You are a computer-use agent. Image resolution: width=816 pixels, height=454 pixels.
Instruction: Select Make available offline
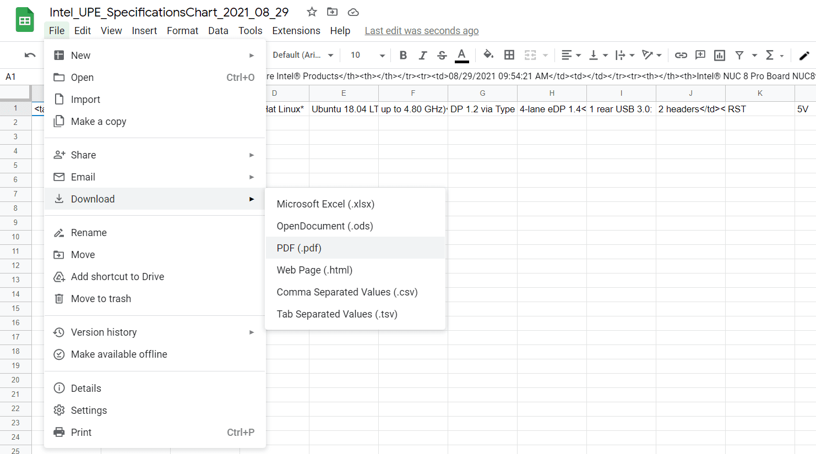click(x=155, y=354)
